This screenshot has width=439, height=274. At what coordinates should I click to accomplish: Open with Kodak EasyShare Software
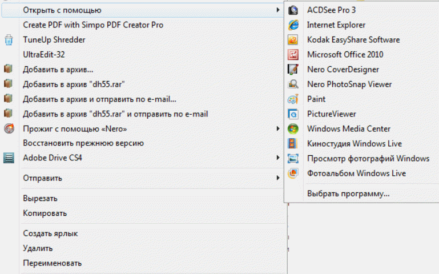353,40
